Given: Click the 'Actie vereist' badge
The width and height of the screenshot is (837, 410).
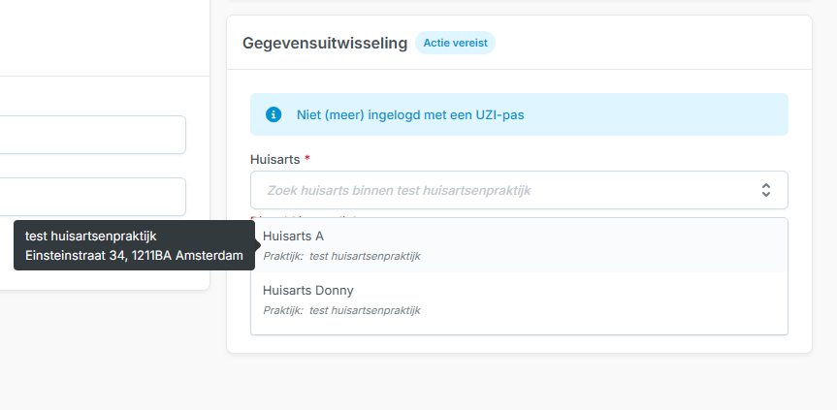Looking at the screenshot, I should point(455,43).
